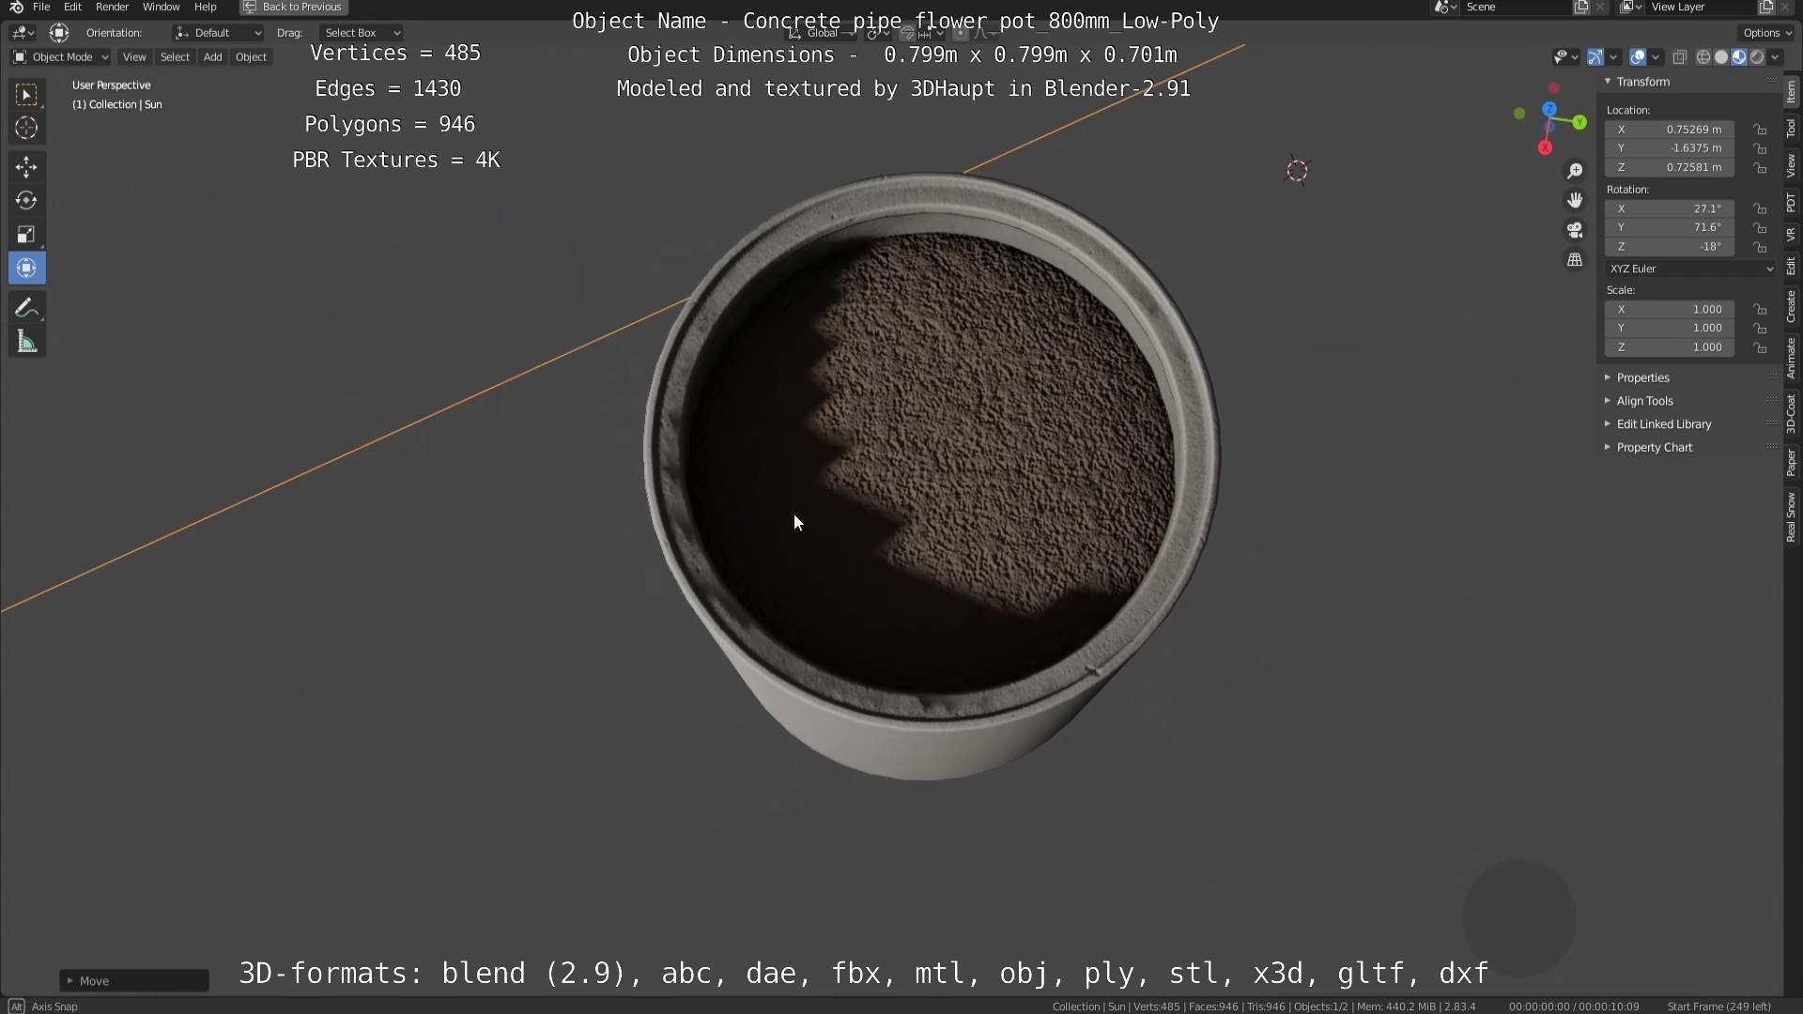Toggle camera view icon

[1575, 230]
